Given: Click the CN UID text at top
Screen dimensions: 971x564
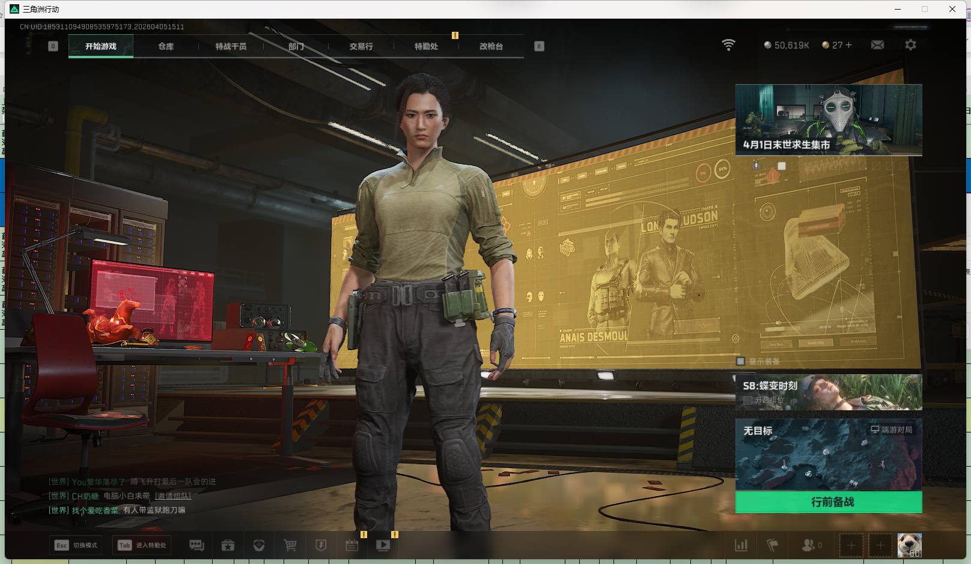Looking at the screenshot, I should coord(102,26).
